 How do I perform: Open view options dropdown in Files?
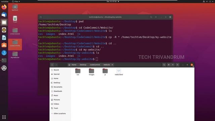point(173,65)
